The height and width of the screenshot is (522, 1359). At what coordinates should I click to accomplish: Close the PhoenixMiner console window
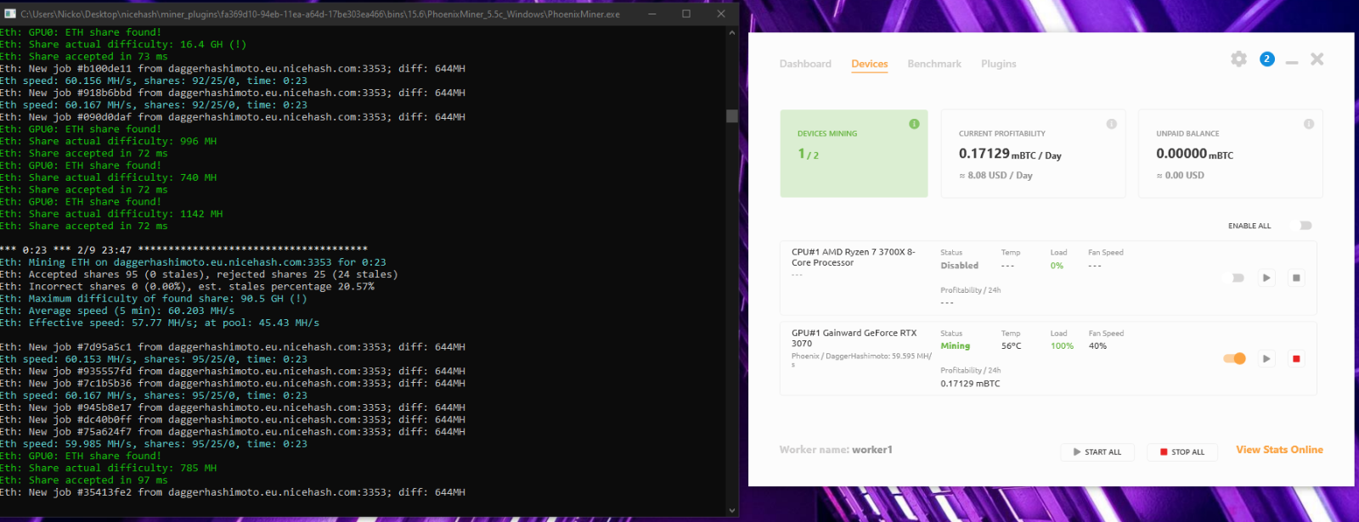[x=721, y=14]
